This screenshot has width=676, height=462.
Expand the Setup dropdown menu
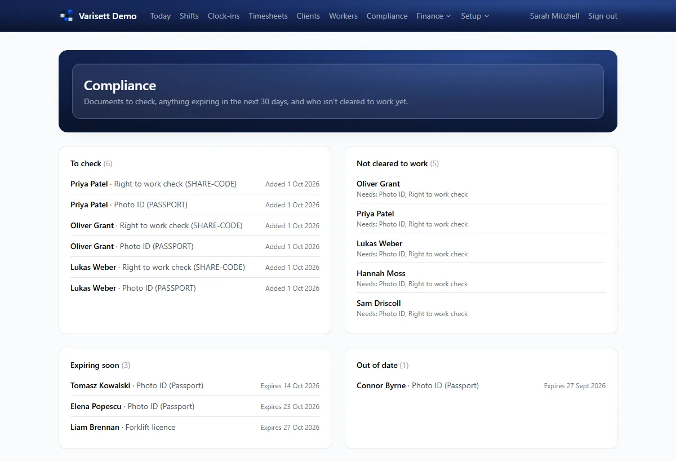tap(475, 16)
